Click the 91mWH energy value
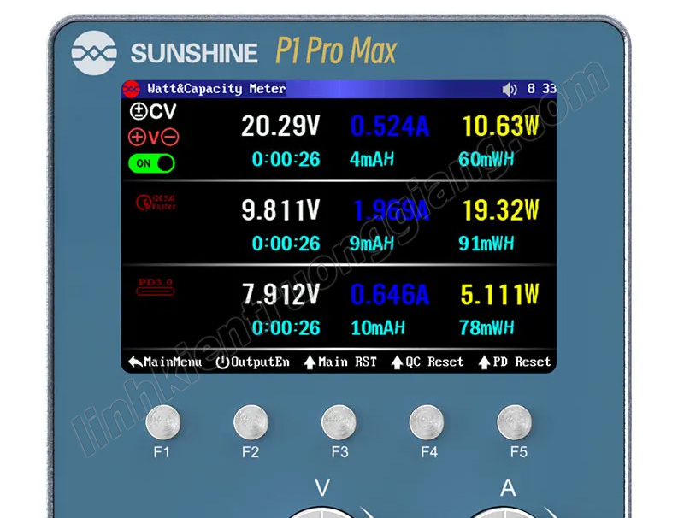The width and height of the screenshot is (684, 518). click(486, 244)
